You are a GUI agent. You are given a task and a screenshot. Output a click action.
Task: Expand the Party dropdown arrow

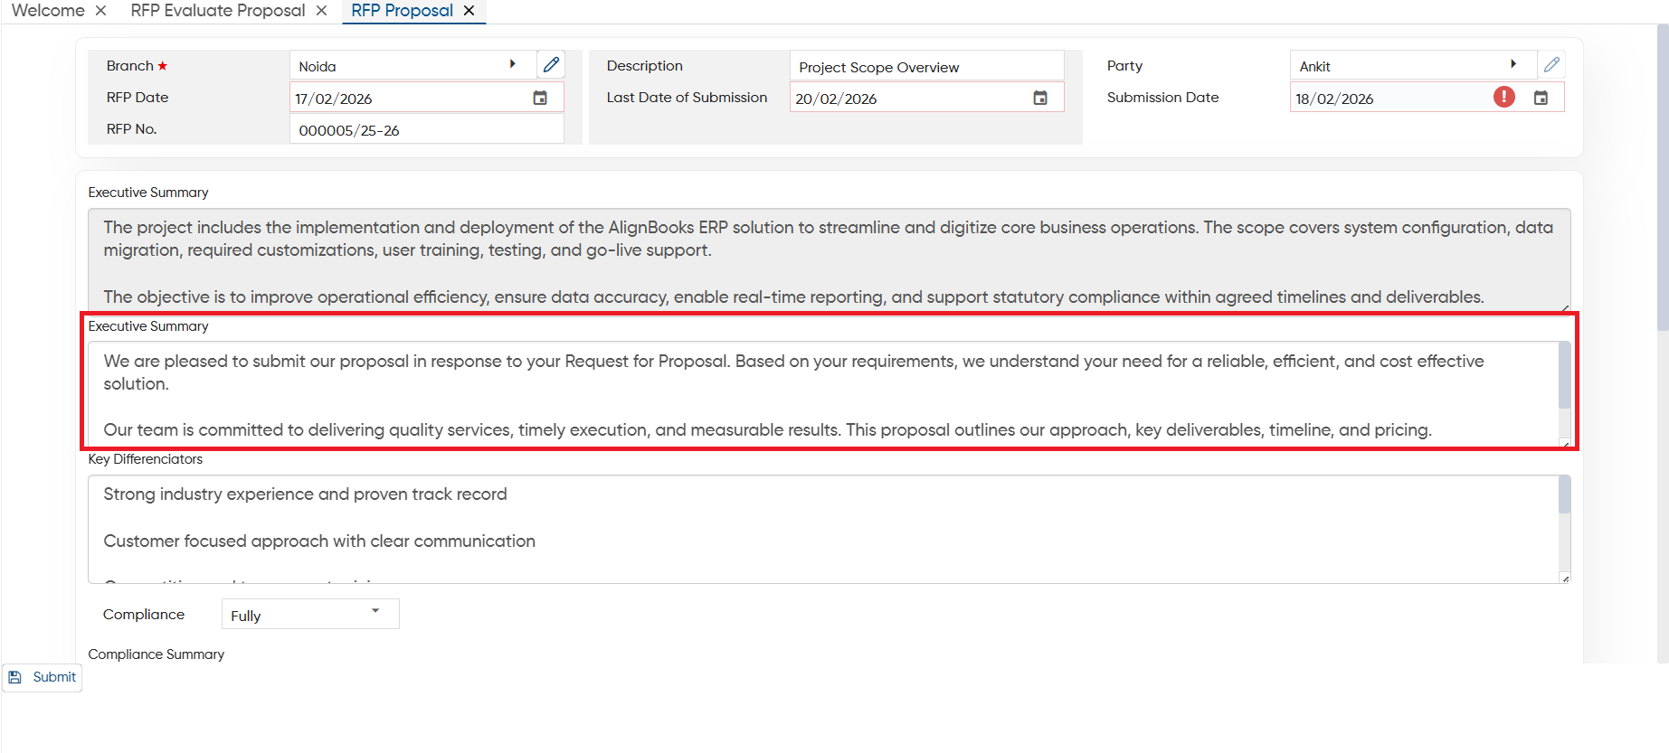pos(1513,64)
